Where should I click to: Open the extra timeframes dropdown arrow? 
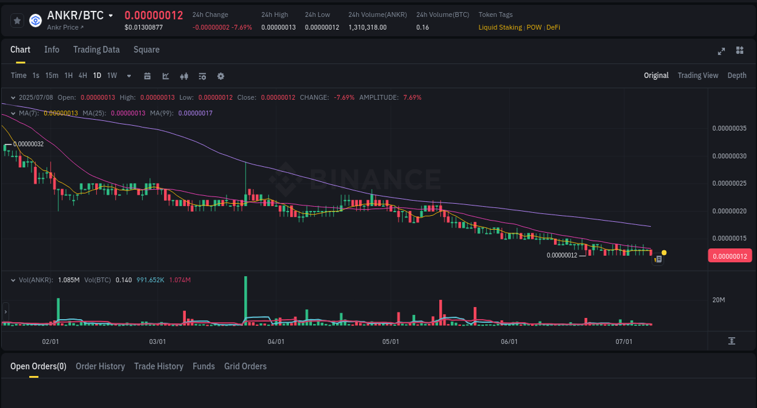coord(128,76)
